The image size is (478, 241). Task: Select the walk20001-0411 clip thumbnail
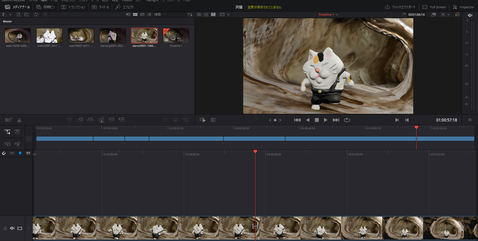coord(49,36)
